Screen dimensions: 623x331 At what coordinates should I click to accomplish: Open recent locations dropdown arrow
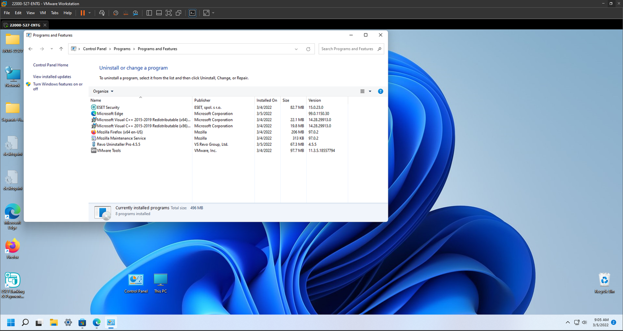52,49
